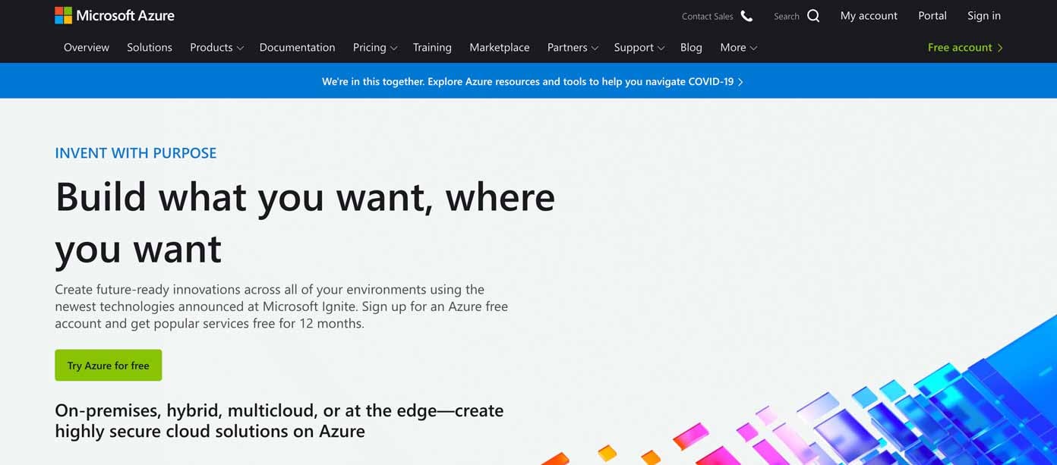The height and width of the screenshot is (465, 1057).
Task: Click the arrow next to Free account
Action: [x=1001, y=47]
